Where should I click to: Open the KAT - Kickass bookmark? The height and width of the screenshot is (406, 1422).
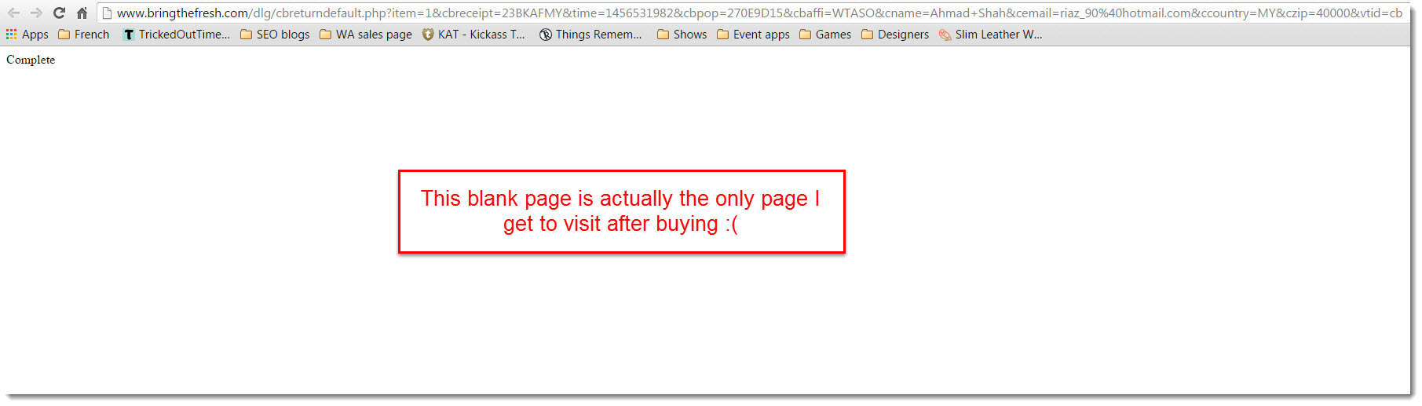coord(473,35)
